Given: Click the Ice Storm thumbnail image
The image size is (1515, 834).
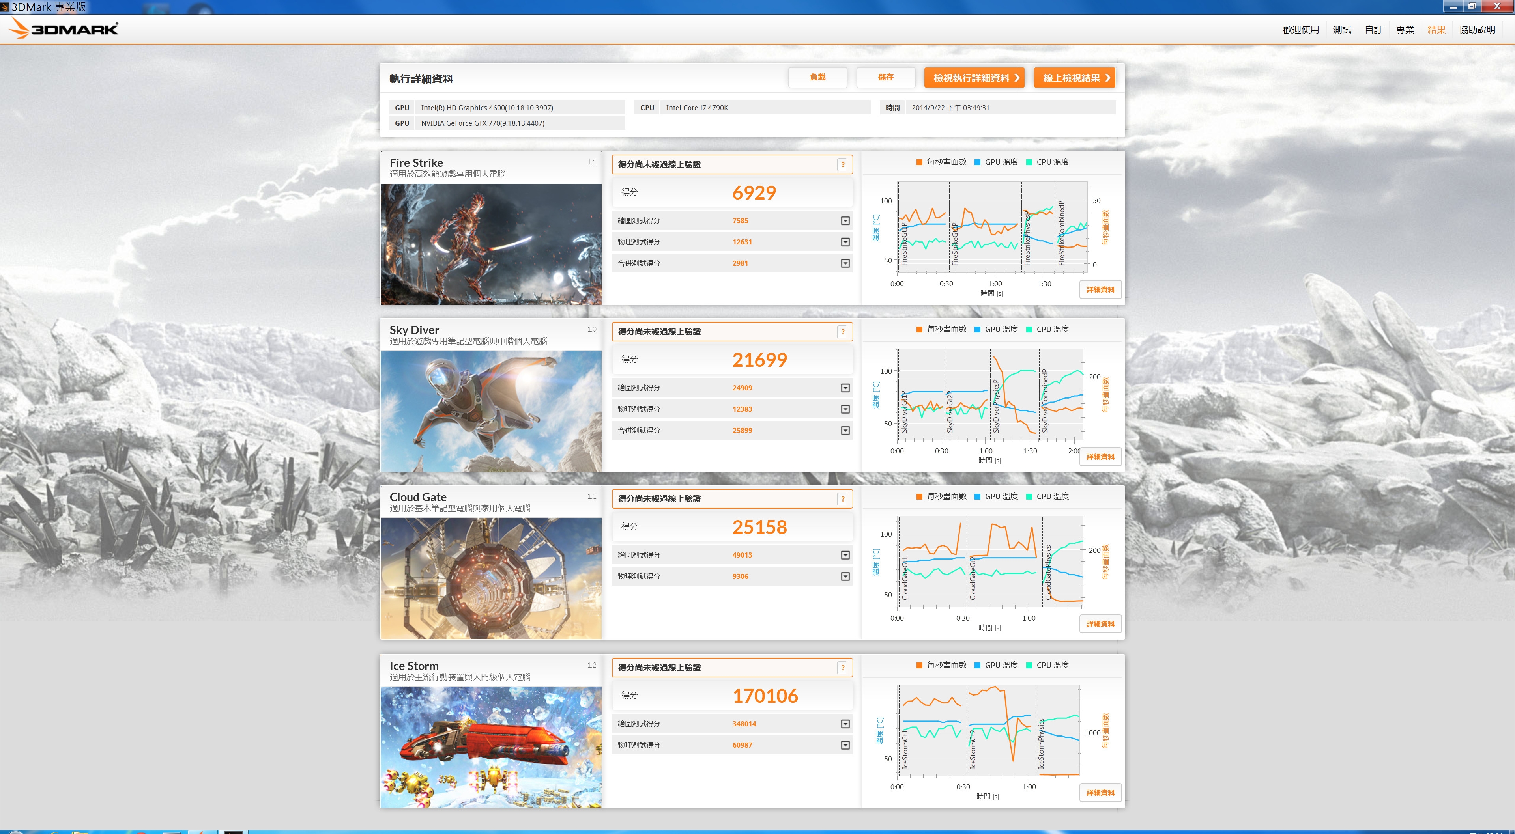Looking at the screenshot, I should pos(491,747).
